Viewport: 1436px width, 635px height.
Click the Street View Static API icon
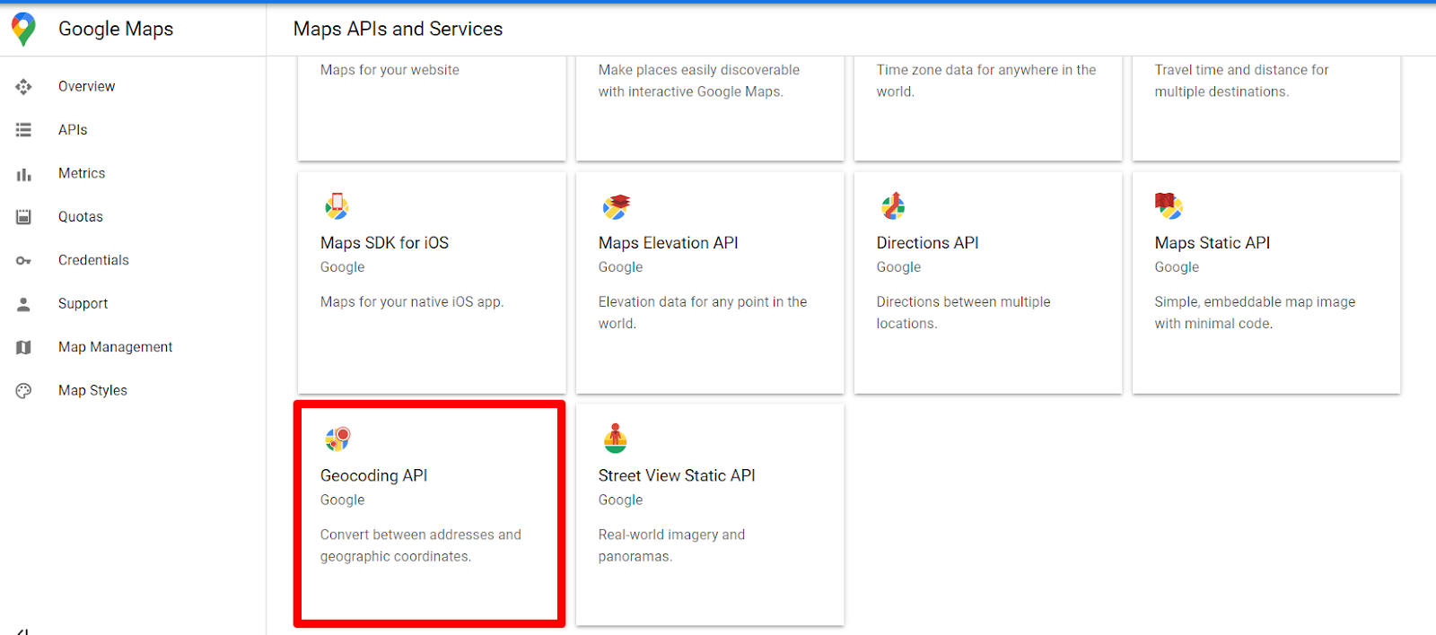point(615,439)
